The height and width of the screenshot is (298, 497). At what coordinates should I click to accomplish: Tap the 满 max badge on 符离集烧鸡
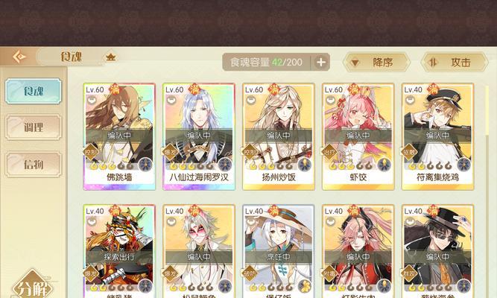click(433, 89)
